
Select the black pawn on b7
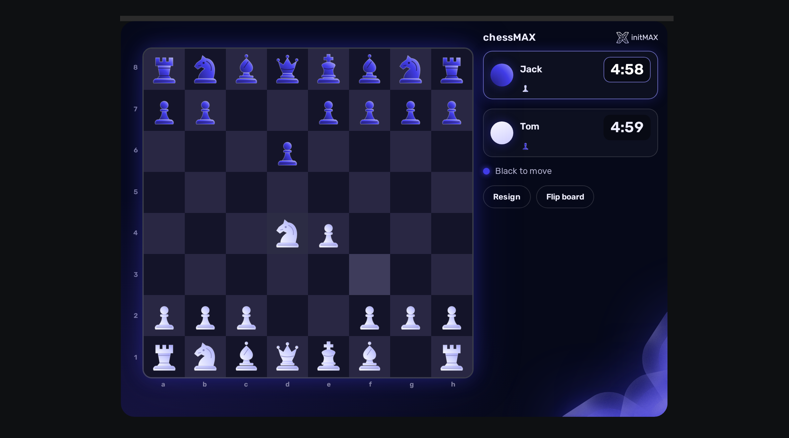pos(205,112)
